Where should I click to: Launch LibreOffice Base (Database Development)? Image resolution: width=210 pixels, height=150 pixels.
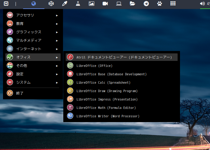(x=121, y=74)
